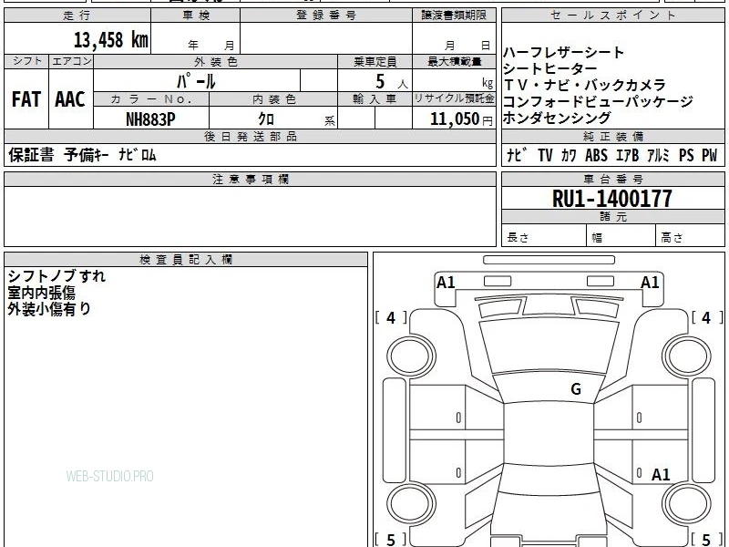The height and width of the screenshot is (547, 729).
Task: Click the A1 mark beside the rear door
Action: [x=661, y=474]
